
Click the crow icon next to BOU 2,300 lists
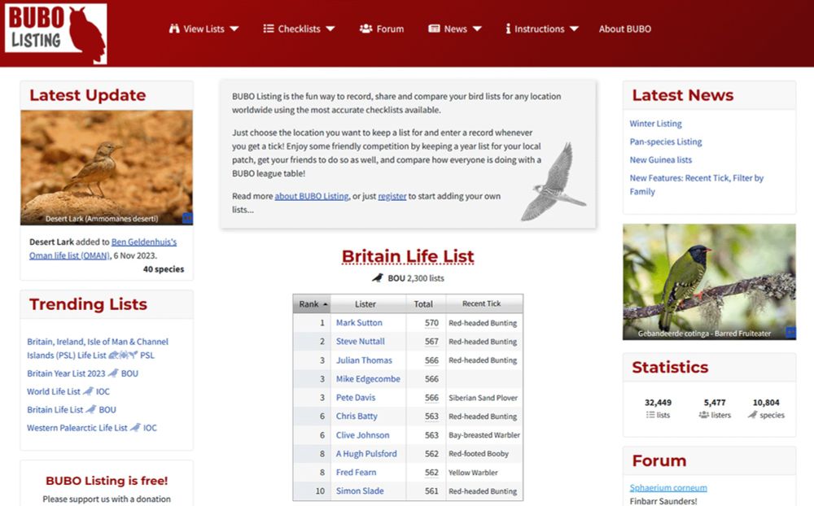click(378, 278)
